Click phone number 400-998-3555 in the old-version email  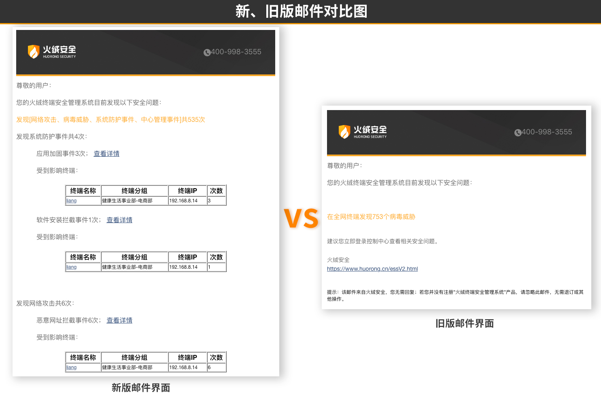[x=547, y=132]
